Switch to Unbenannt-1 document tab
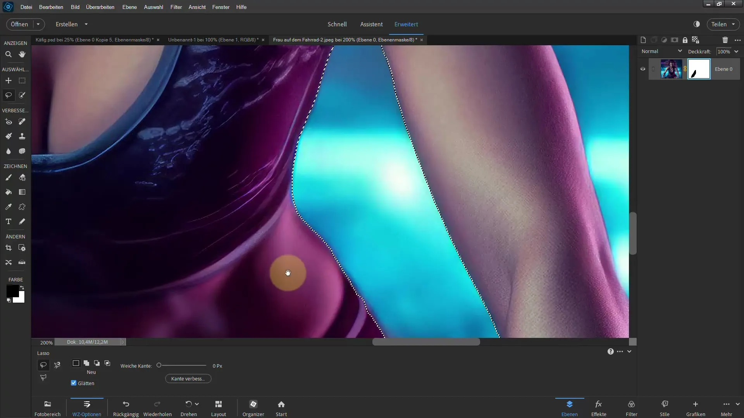744x418 pixels. pos(213,39)
